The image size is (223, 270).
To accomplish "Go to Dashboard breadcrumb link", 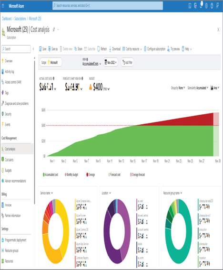I will tap(7, 19).
